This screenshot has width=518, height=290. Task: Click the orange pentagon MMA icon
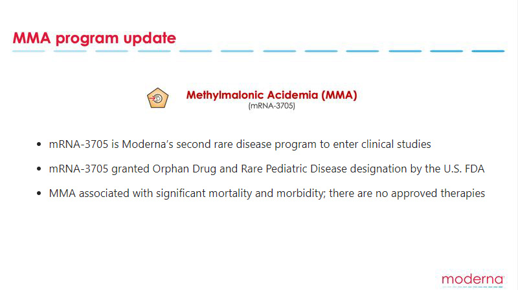click(x=157, y=98)
